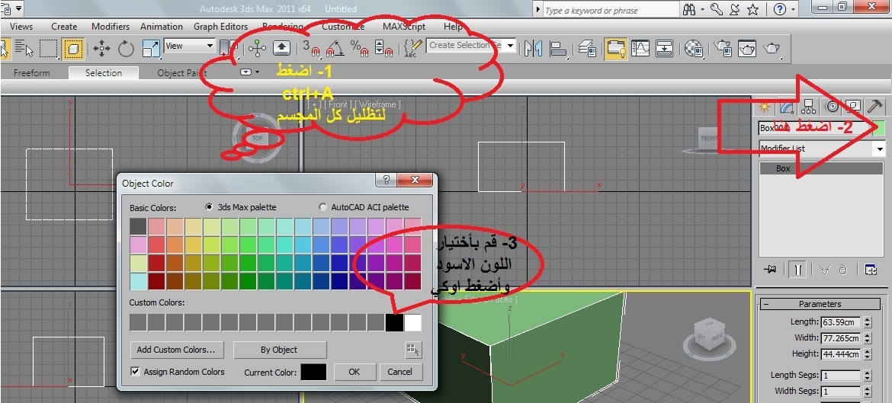Click the Render Production teapot icon
The width and height of the screenshot is (892, 403).
point(772,48)
